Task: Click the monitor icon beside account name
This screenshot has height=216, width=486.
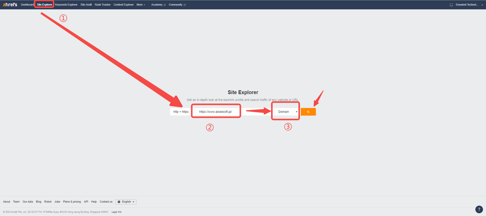Action: click(x=451, y=5)
